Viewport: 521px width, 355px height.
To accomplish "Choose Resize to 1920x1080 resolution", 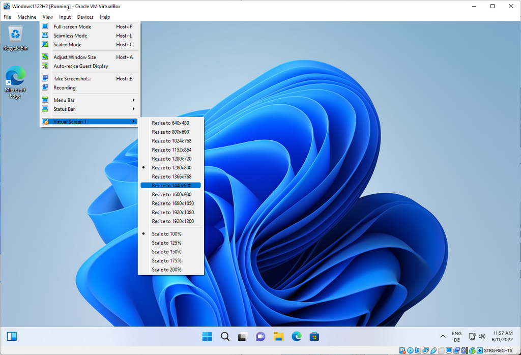I will (x=172, y=212).
